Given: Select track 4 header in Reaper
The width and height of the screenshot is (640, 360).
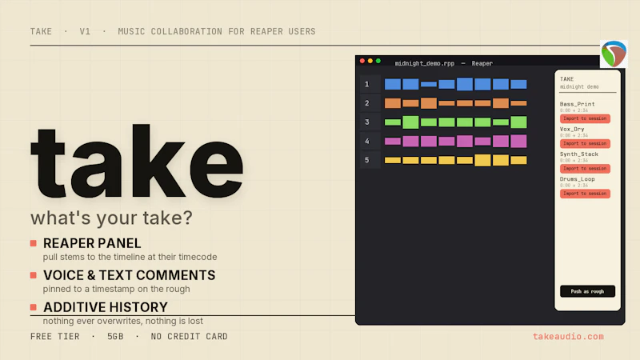Looking at the screenshot, I should (370, 141).
